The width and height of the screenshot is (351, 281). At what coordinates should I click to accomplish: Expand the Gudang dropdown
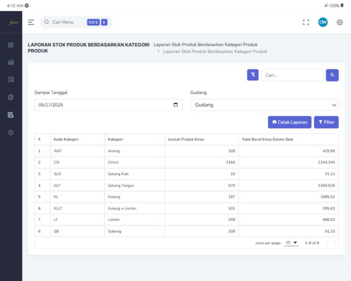pyautogui.click(x=264, y=105)
